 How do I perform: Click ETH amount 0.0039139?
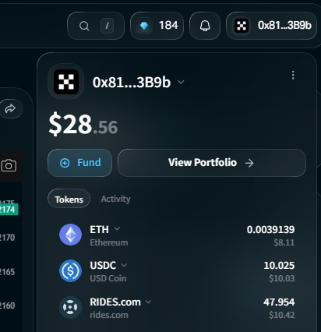[x=270, y=230]
